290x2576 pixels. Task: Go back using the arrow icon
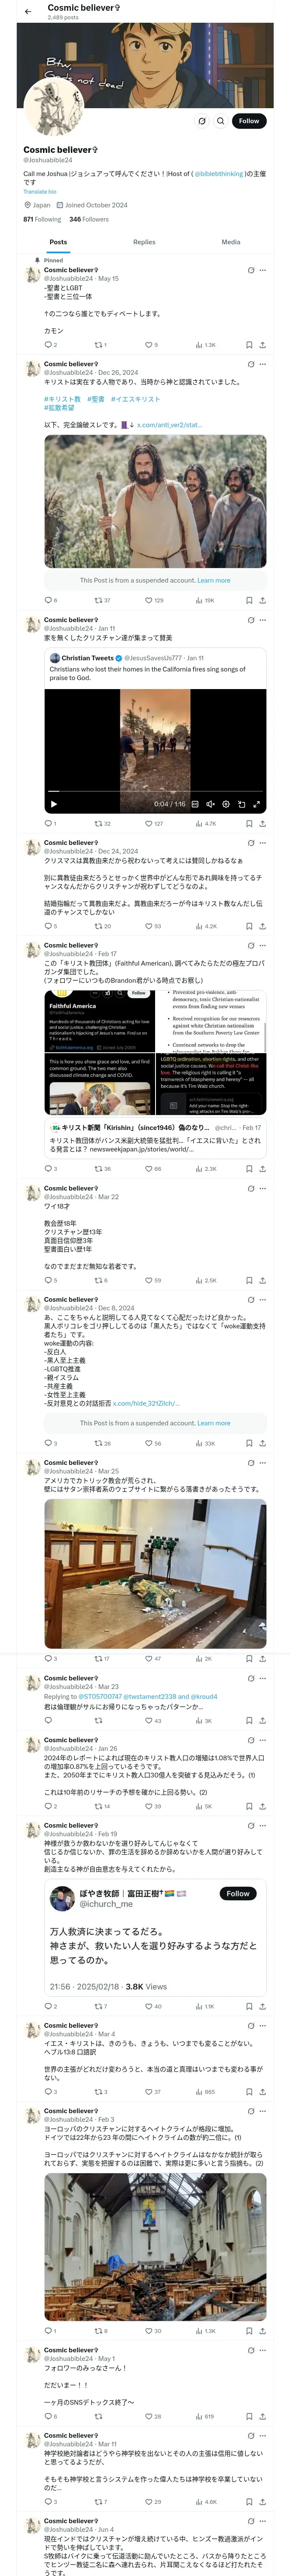click(28, 11)
